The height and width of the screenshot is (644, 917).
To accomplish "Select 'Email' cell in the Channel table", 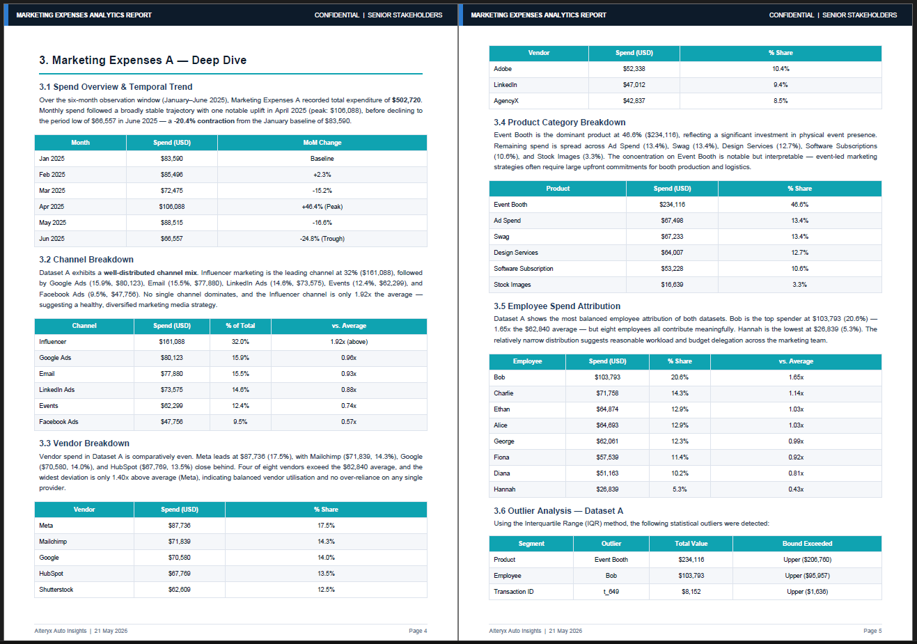I will tap(84, 374).
